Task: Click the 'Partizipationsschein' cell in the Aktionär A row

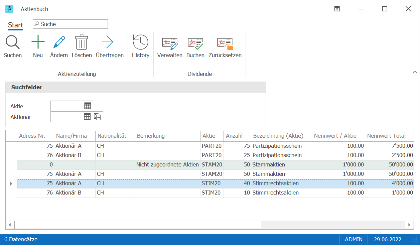Action: point(281,146)
